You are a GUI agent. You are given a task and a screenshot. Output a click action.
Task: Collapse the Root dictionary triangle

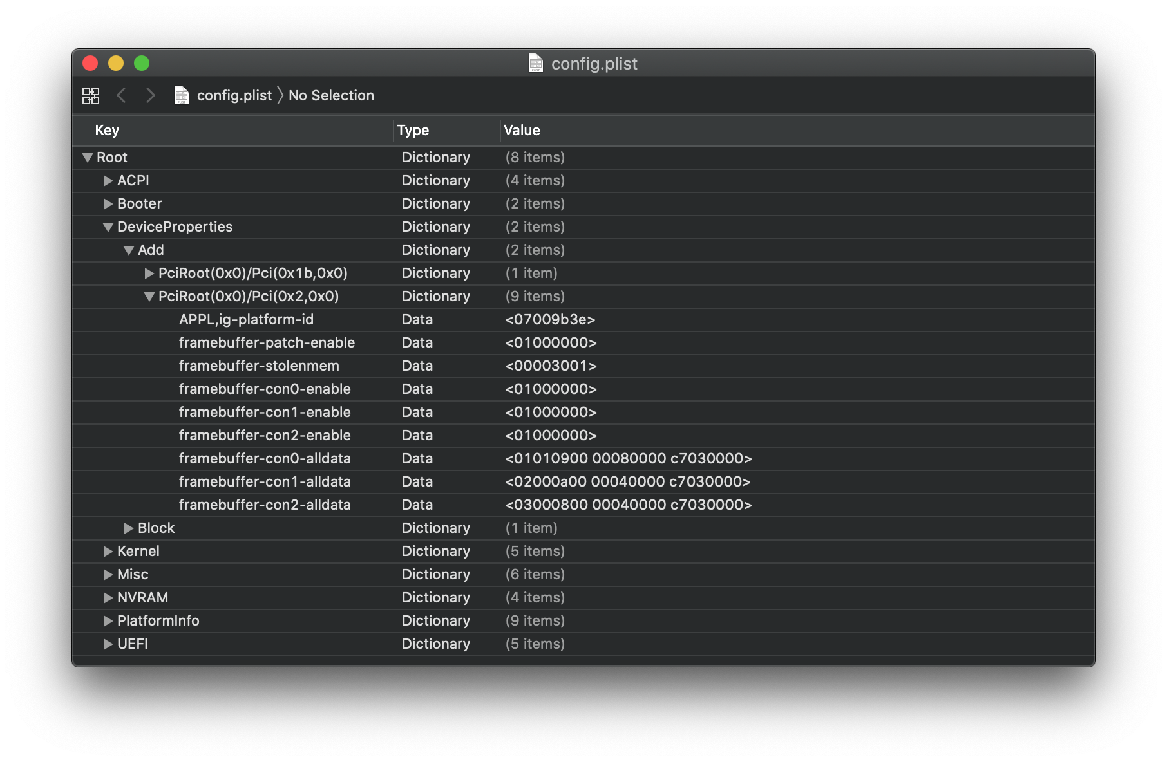tap(88, 158)
